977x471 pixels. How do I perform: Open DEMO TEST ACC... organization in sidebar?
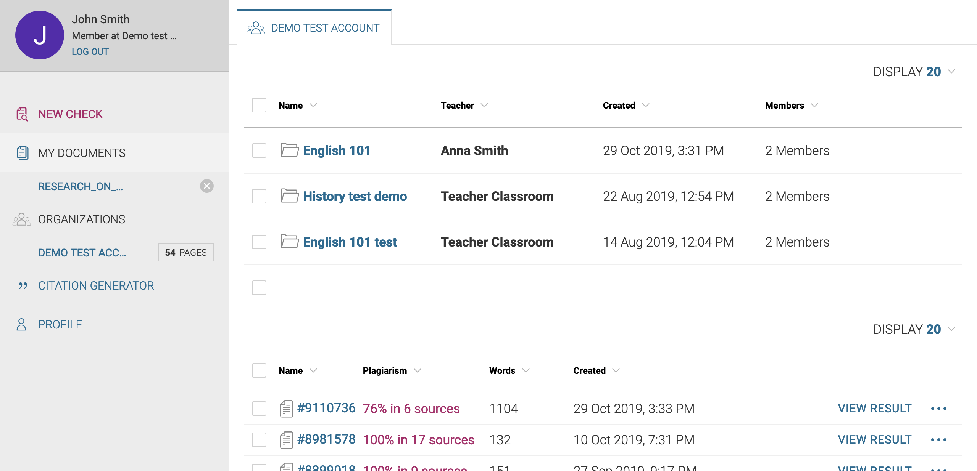coord(82,253)
